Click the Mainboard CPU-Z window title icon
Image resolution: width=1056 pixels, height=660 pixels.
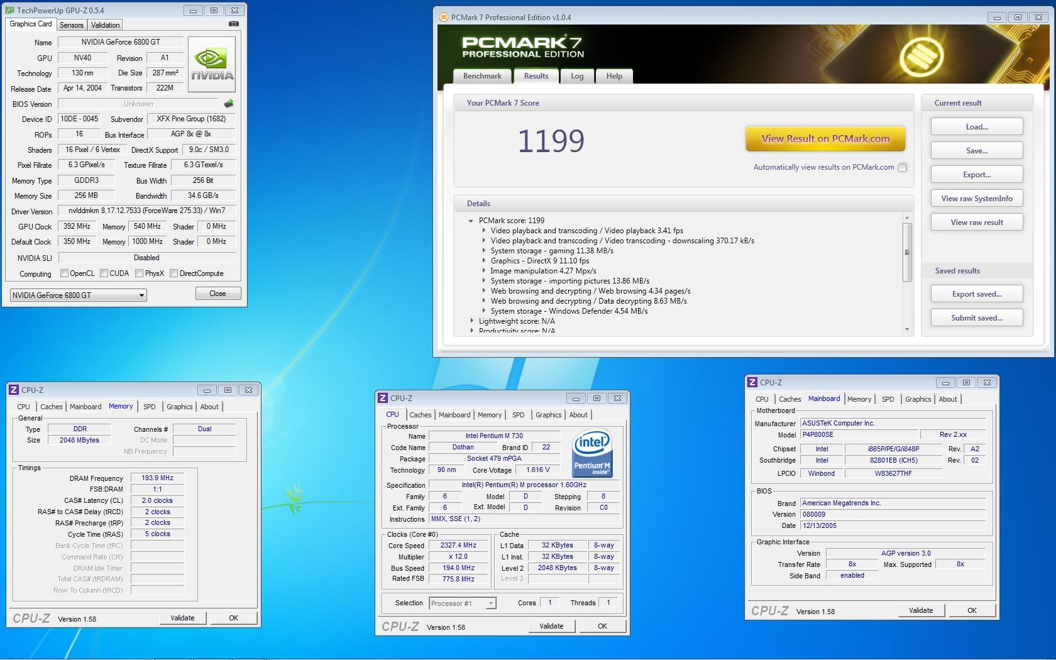[752, 382]
